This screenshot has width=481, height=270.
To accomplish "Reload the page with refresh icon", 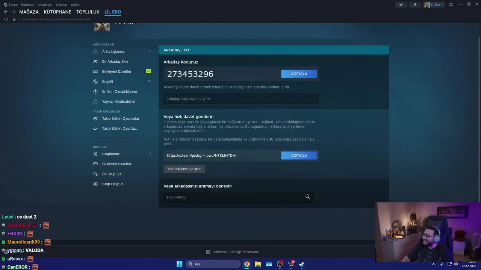I will (6, 19).
